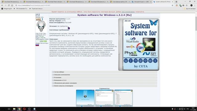The image size is (197, 111).
Task: Open the second installer screenshot thumbnail
Action: pyautogui.click(x=104, y=98)
